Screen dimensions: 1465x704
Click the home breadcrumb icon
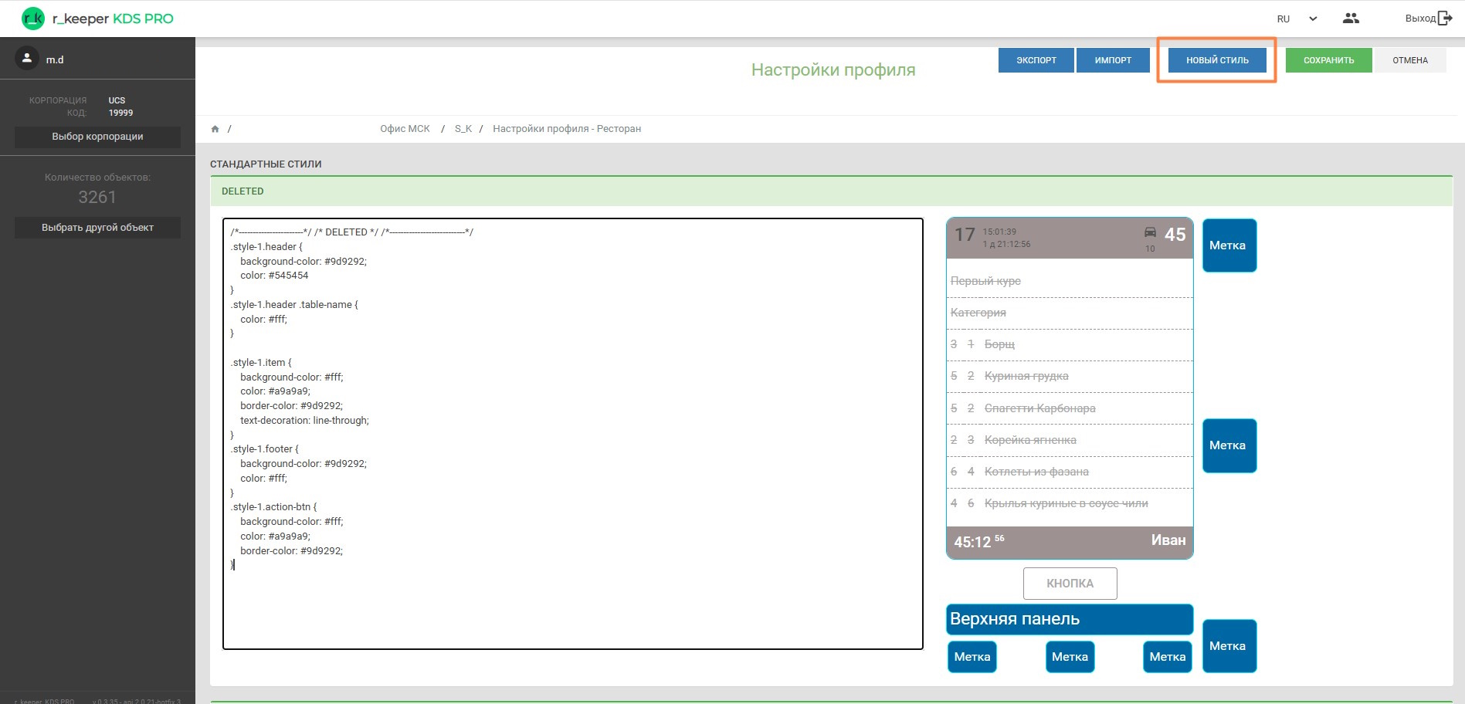[x=215, y=129]
